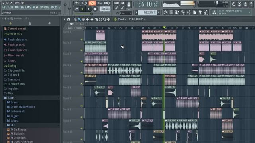The height and width of the screenshot is (143, 255).
Task: Toggle the 3.2 countdown before recording
Action: [92, 3]
